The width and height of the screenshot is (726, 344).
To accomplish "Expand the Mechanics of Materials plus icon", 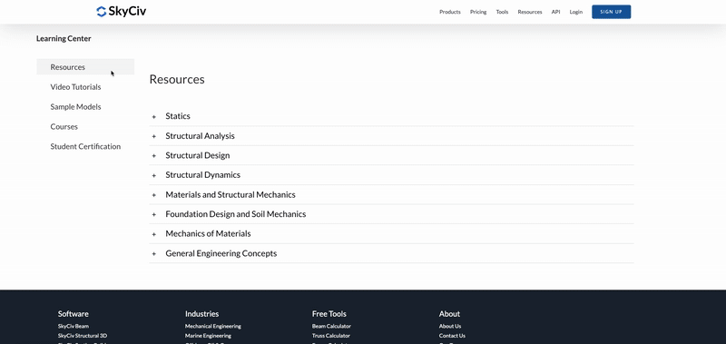I will coord(154,234).
